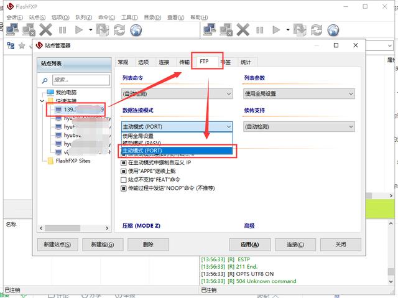Open the 命令(C) menu
This screenshot has width=398, height=298.
click(106, 17)
